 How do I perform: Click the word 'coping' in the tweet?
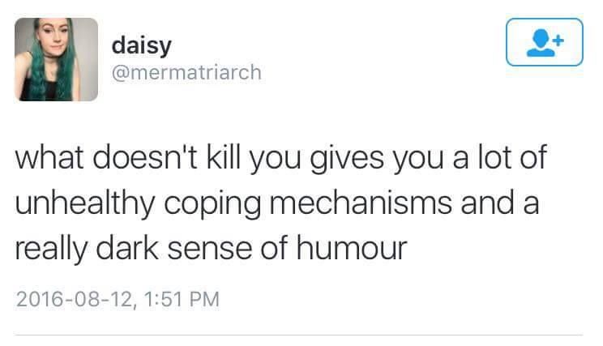[x=212, y=204]
